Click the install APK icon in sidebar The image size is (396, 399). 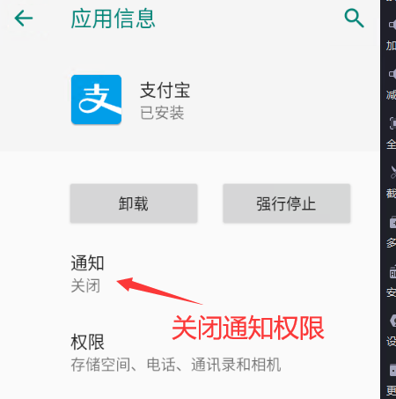coord(392,272)
